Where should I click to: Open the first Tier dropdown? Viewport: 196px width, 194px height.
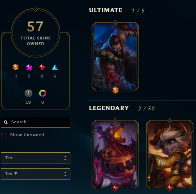pyautogui.click(x=36, y=158)
